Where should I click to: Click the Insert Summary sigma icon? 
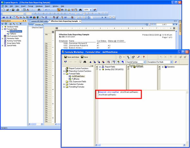click(10, 17)
